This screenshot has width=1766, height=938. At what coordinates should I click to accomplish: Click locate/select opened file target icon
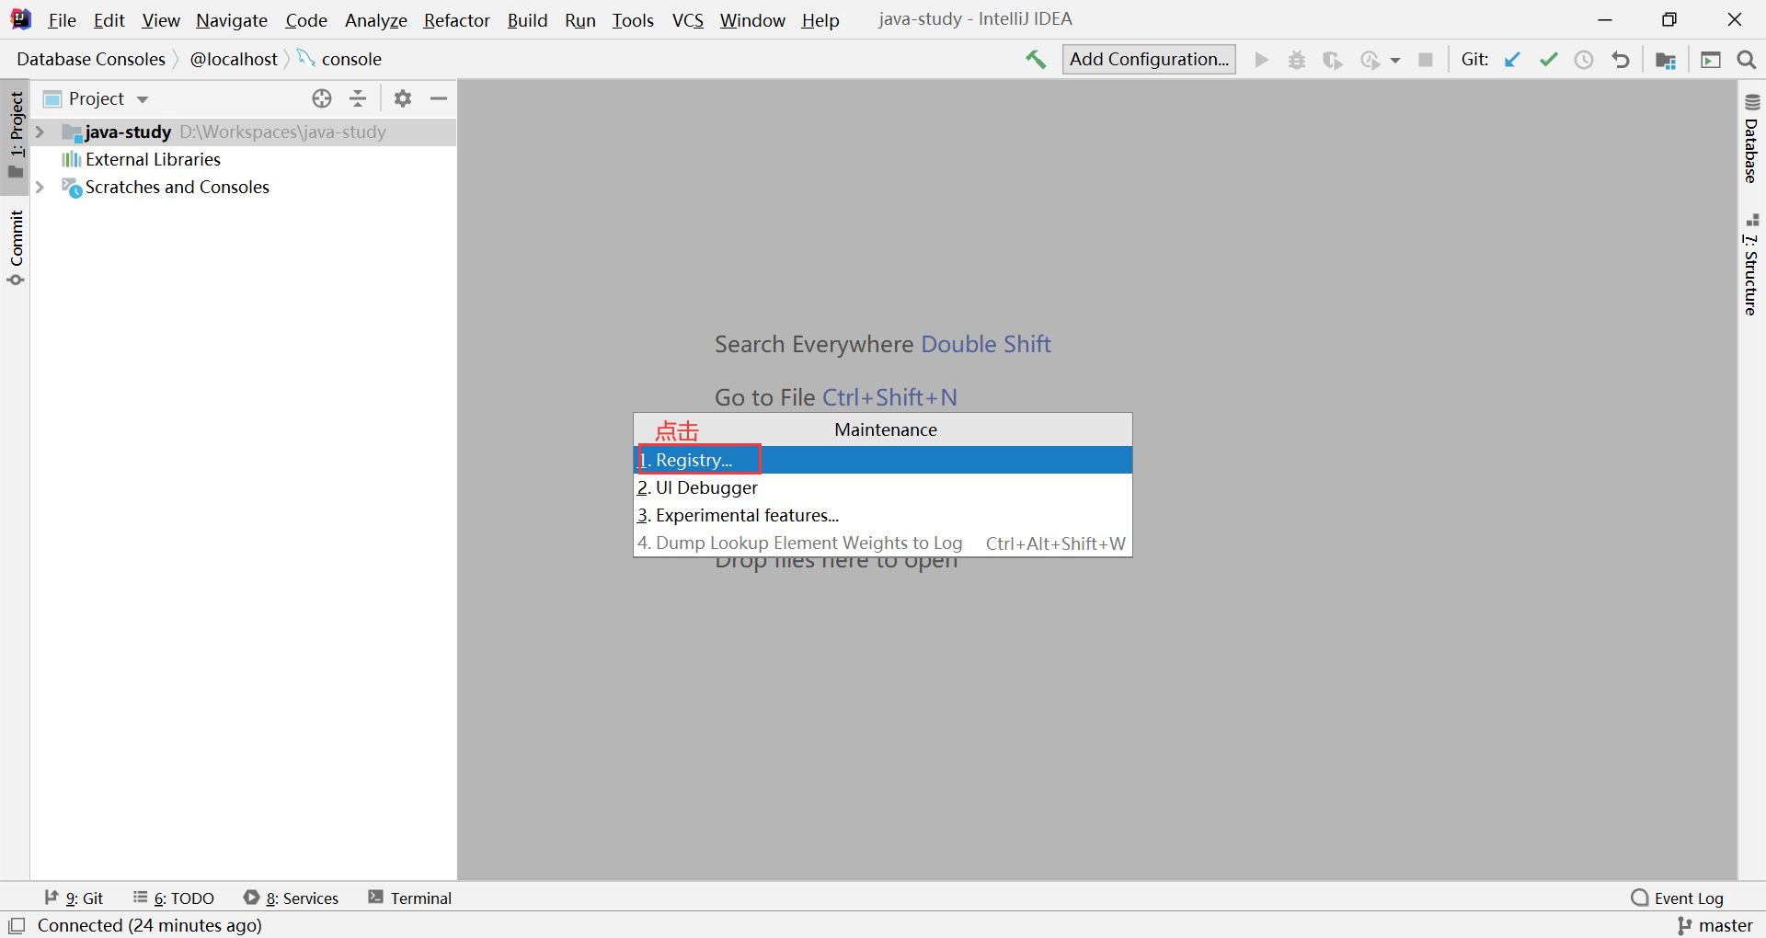(322, 98)
